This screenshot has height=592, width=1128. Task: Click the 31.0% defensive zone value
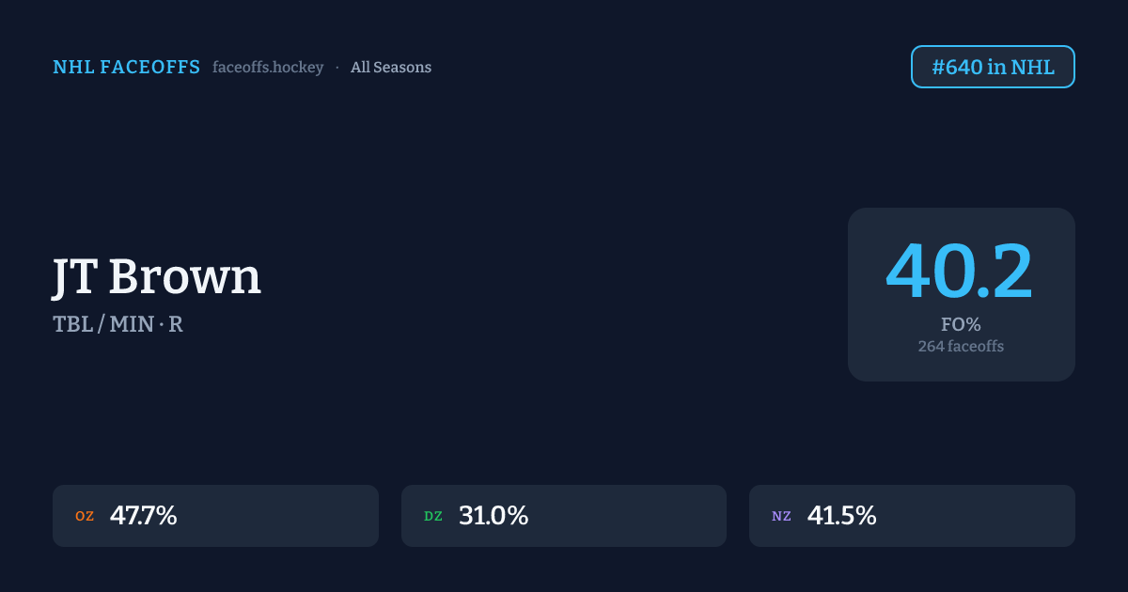pos(493,516)
